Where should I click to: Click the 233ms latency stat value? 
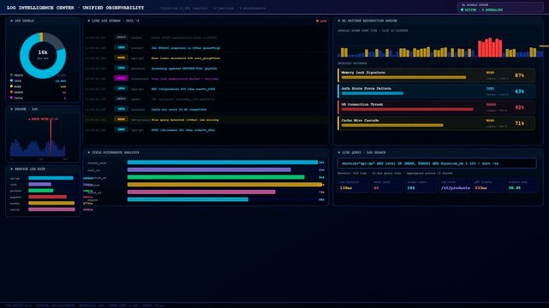coord(480,188)
